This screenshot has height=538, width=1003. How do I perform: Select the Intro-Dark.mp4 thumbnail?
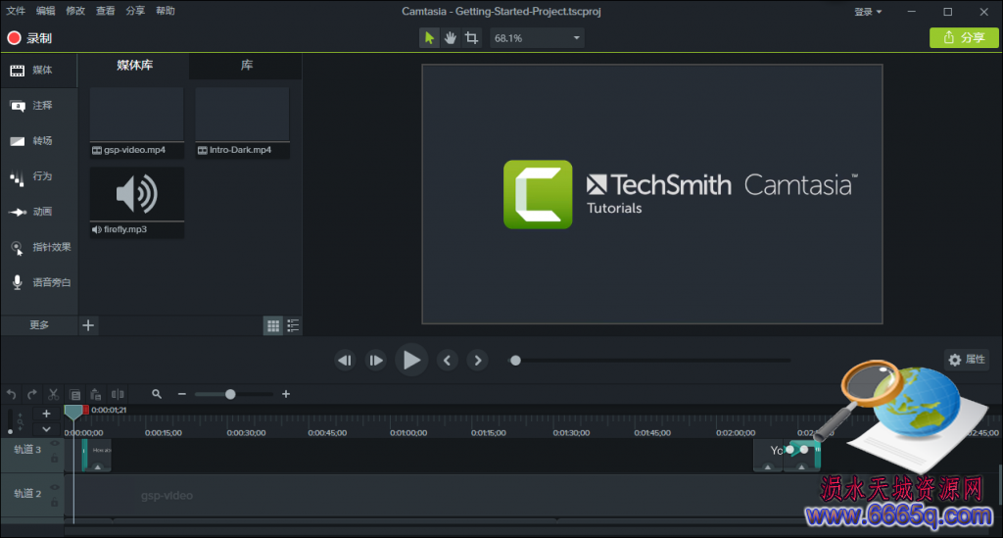243,122
